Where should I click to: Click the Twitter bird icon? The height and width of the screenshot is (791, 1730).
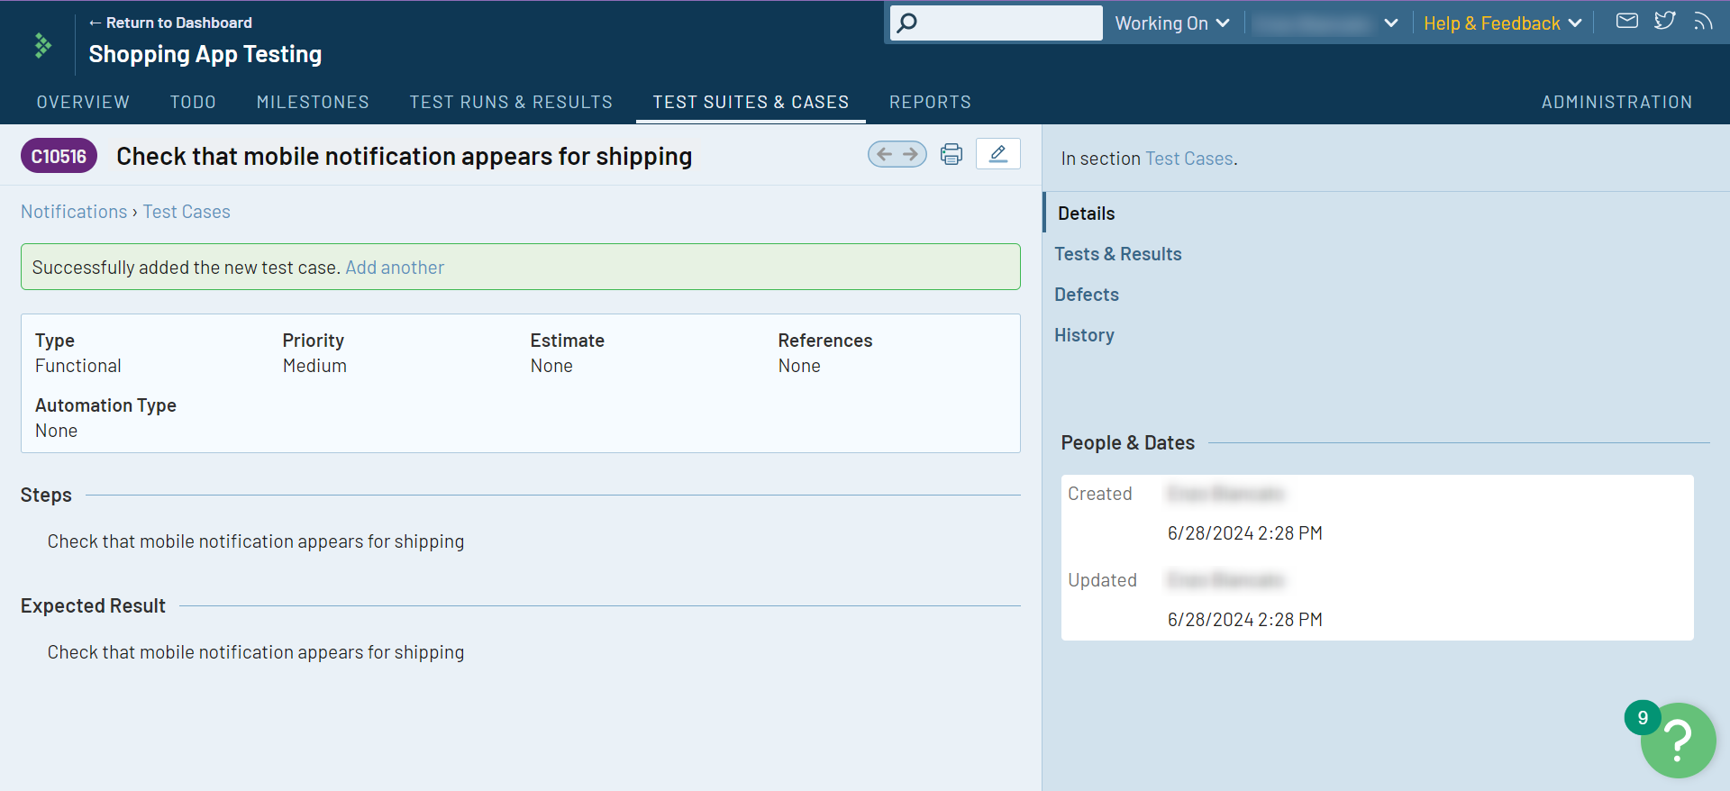pos(1664,21)
